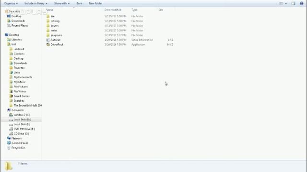307x172 pixels.
Task: Open My Documents in the tree
Action: point(23,77)
